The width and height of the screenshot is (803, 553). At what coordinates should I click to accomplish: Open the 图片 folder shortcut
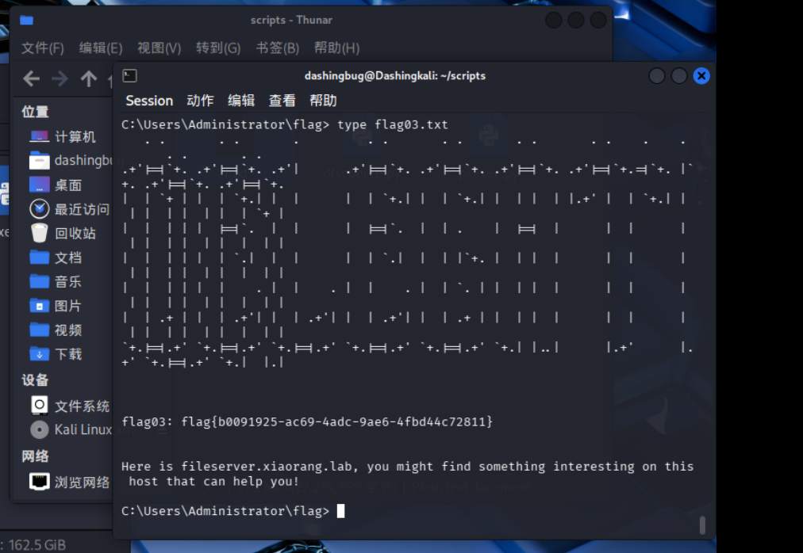click(67, 306)
